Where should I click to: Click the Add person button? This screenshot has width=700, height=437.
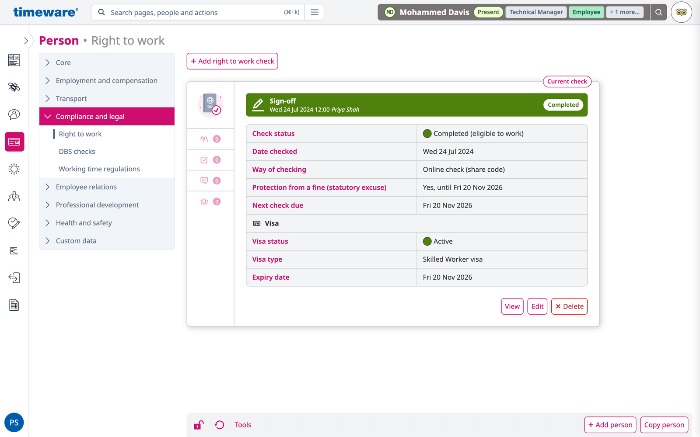[610, 425]
